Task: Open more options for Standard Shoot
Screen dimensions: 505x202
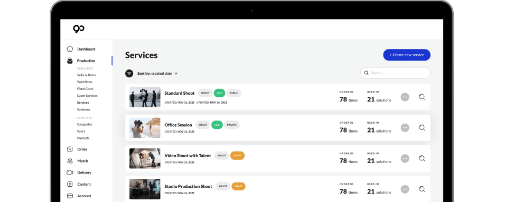Action: [405, 97]
